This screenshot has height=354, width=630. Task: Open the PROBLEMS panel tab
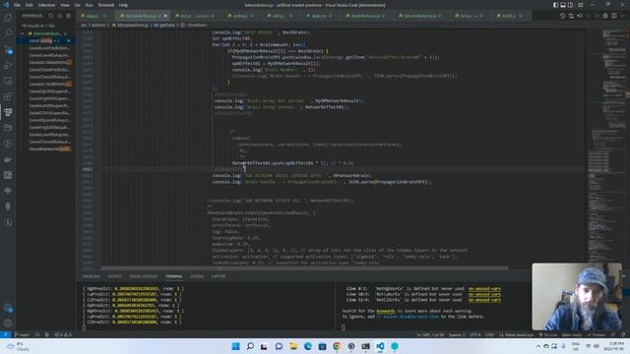92,276
